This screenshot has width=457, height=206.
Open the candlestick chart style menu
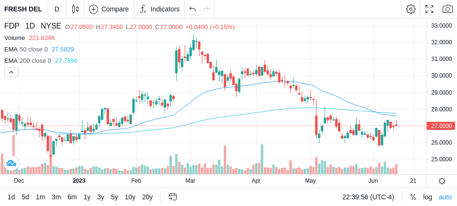tap(75, 9)
